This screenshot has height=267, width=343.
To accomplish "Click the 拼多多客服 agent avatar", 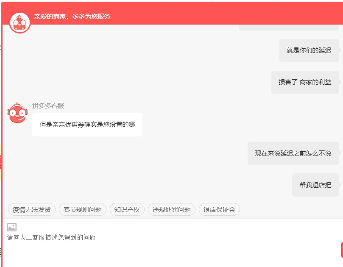I will [17, 113].
